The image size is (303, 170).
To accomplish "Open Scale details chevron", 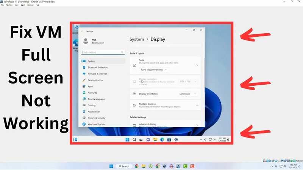I will click(x=197, y=65).
